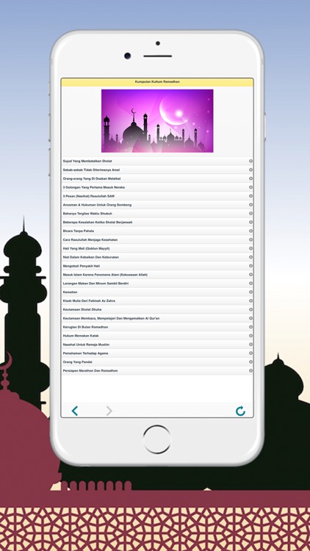310x551 pixels.
Task: Tap chevron on 3 Pesan (Nasihat) Rasulullah row
Action: pos(250,196)
